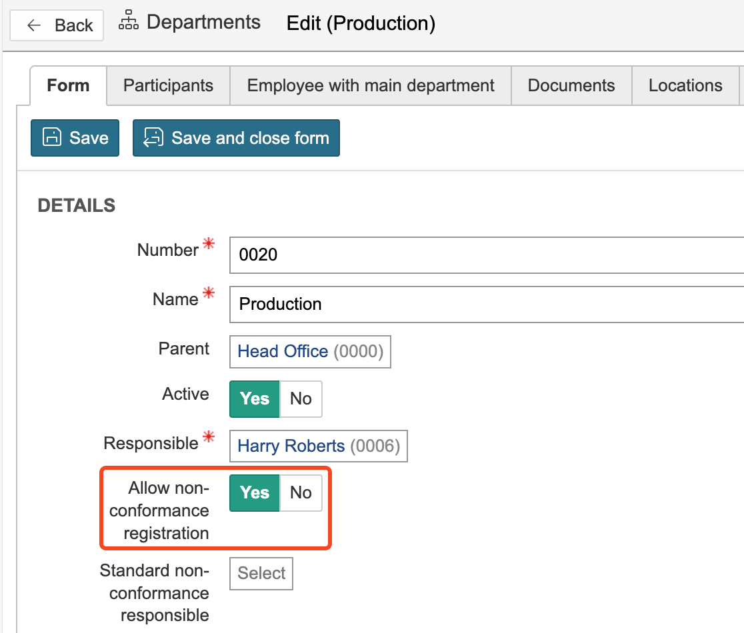Open the Standard non-conformance responsible Select box
This screenshot has width=744, height=633.
(x=261, y=574)
